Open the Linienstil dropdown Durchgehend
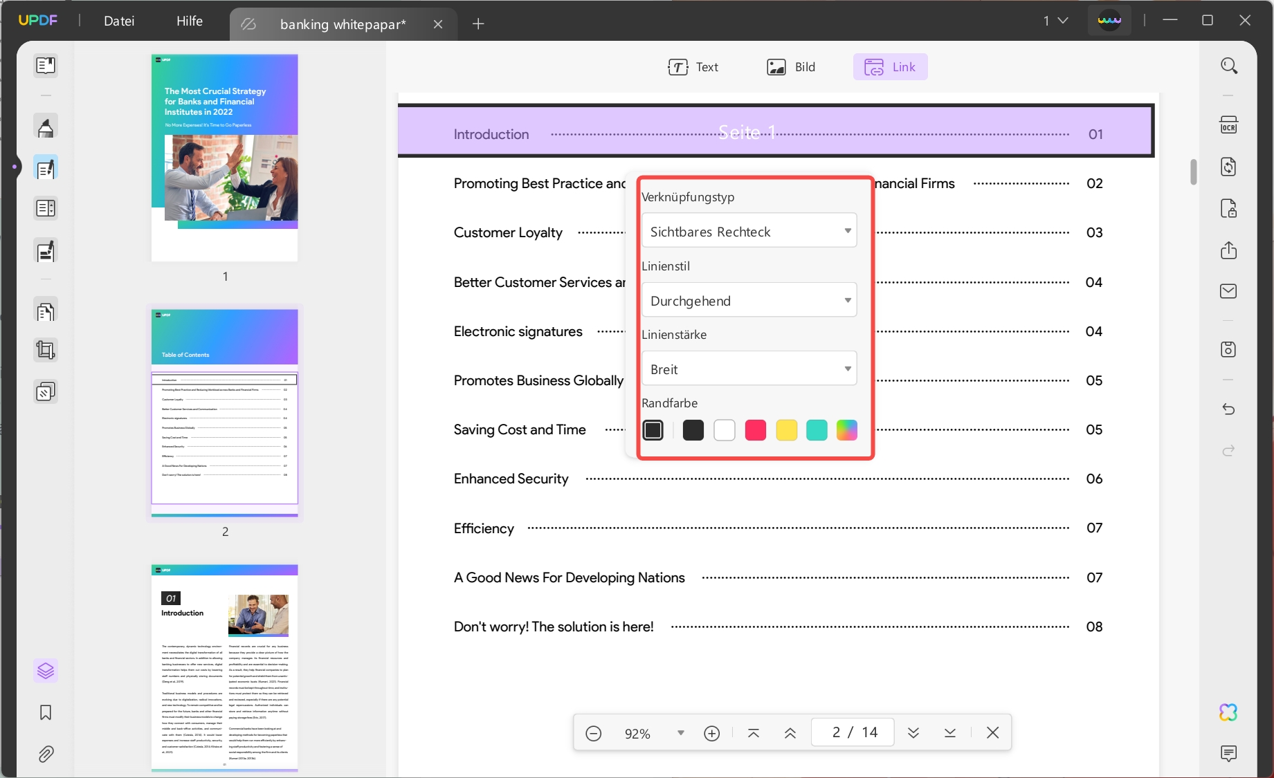Screen dimensions: 1274x778 749,300
